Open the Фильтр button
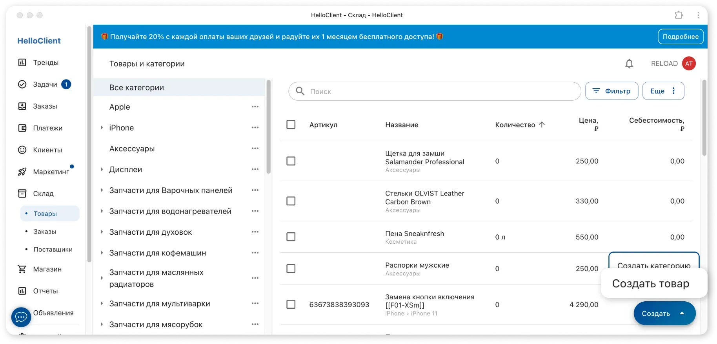 pyautogui.click(x=611, y=91)
